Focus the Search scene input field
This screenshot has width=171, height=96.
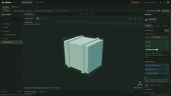point(11,19)
